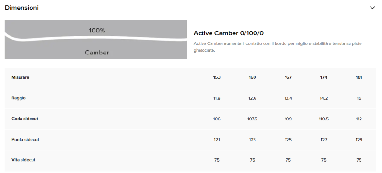The width and height of the screenshot is (382, 173).
Task: Click the radius value 14.2
Action: [x=324, y=98]
